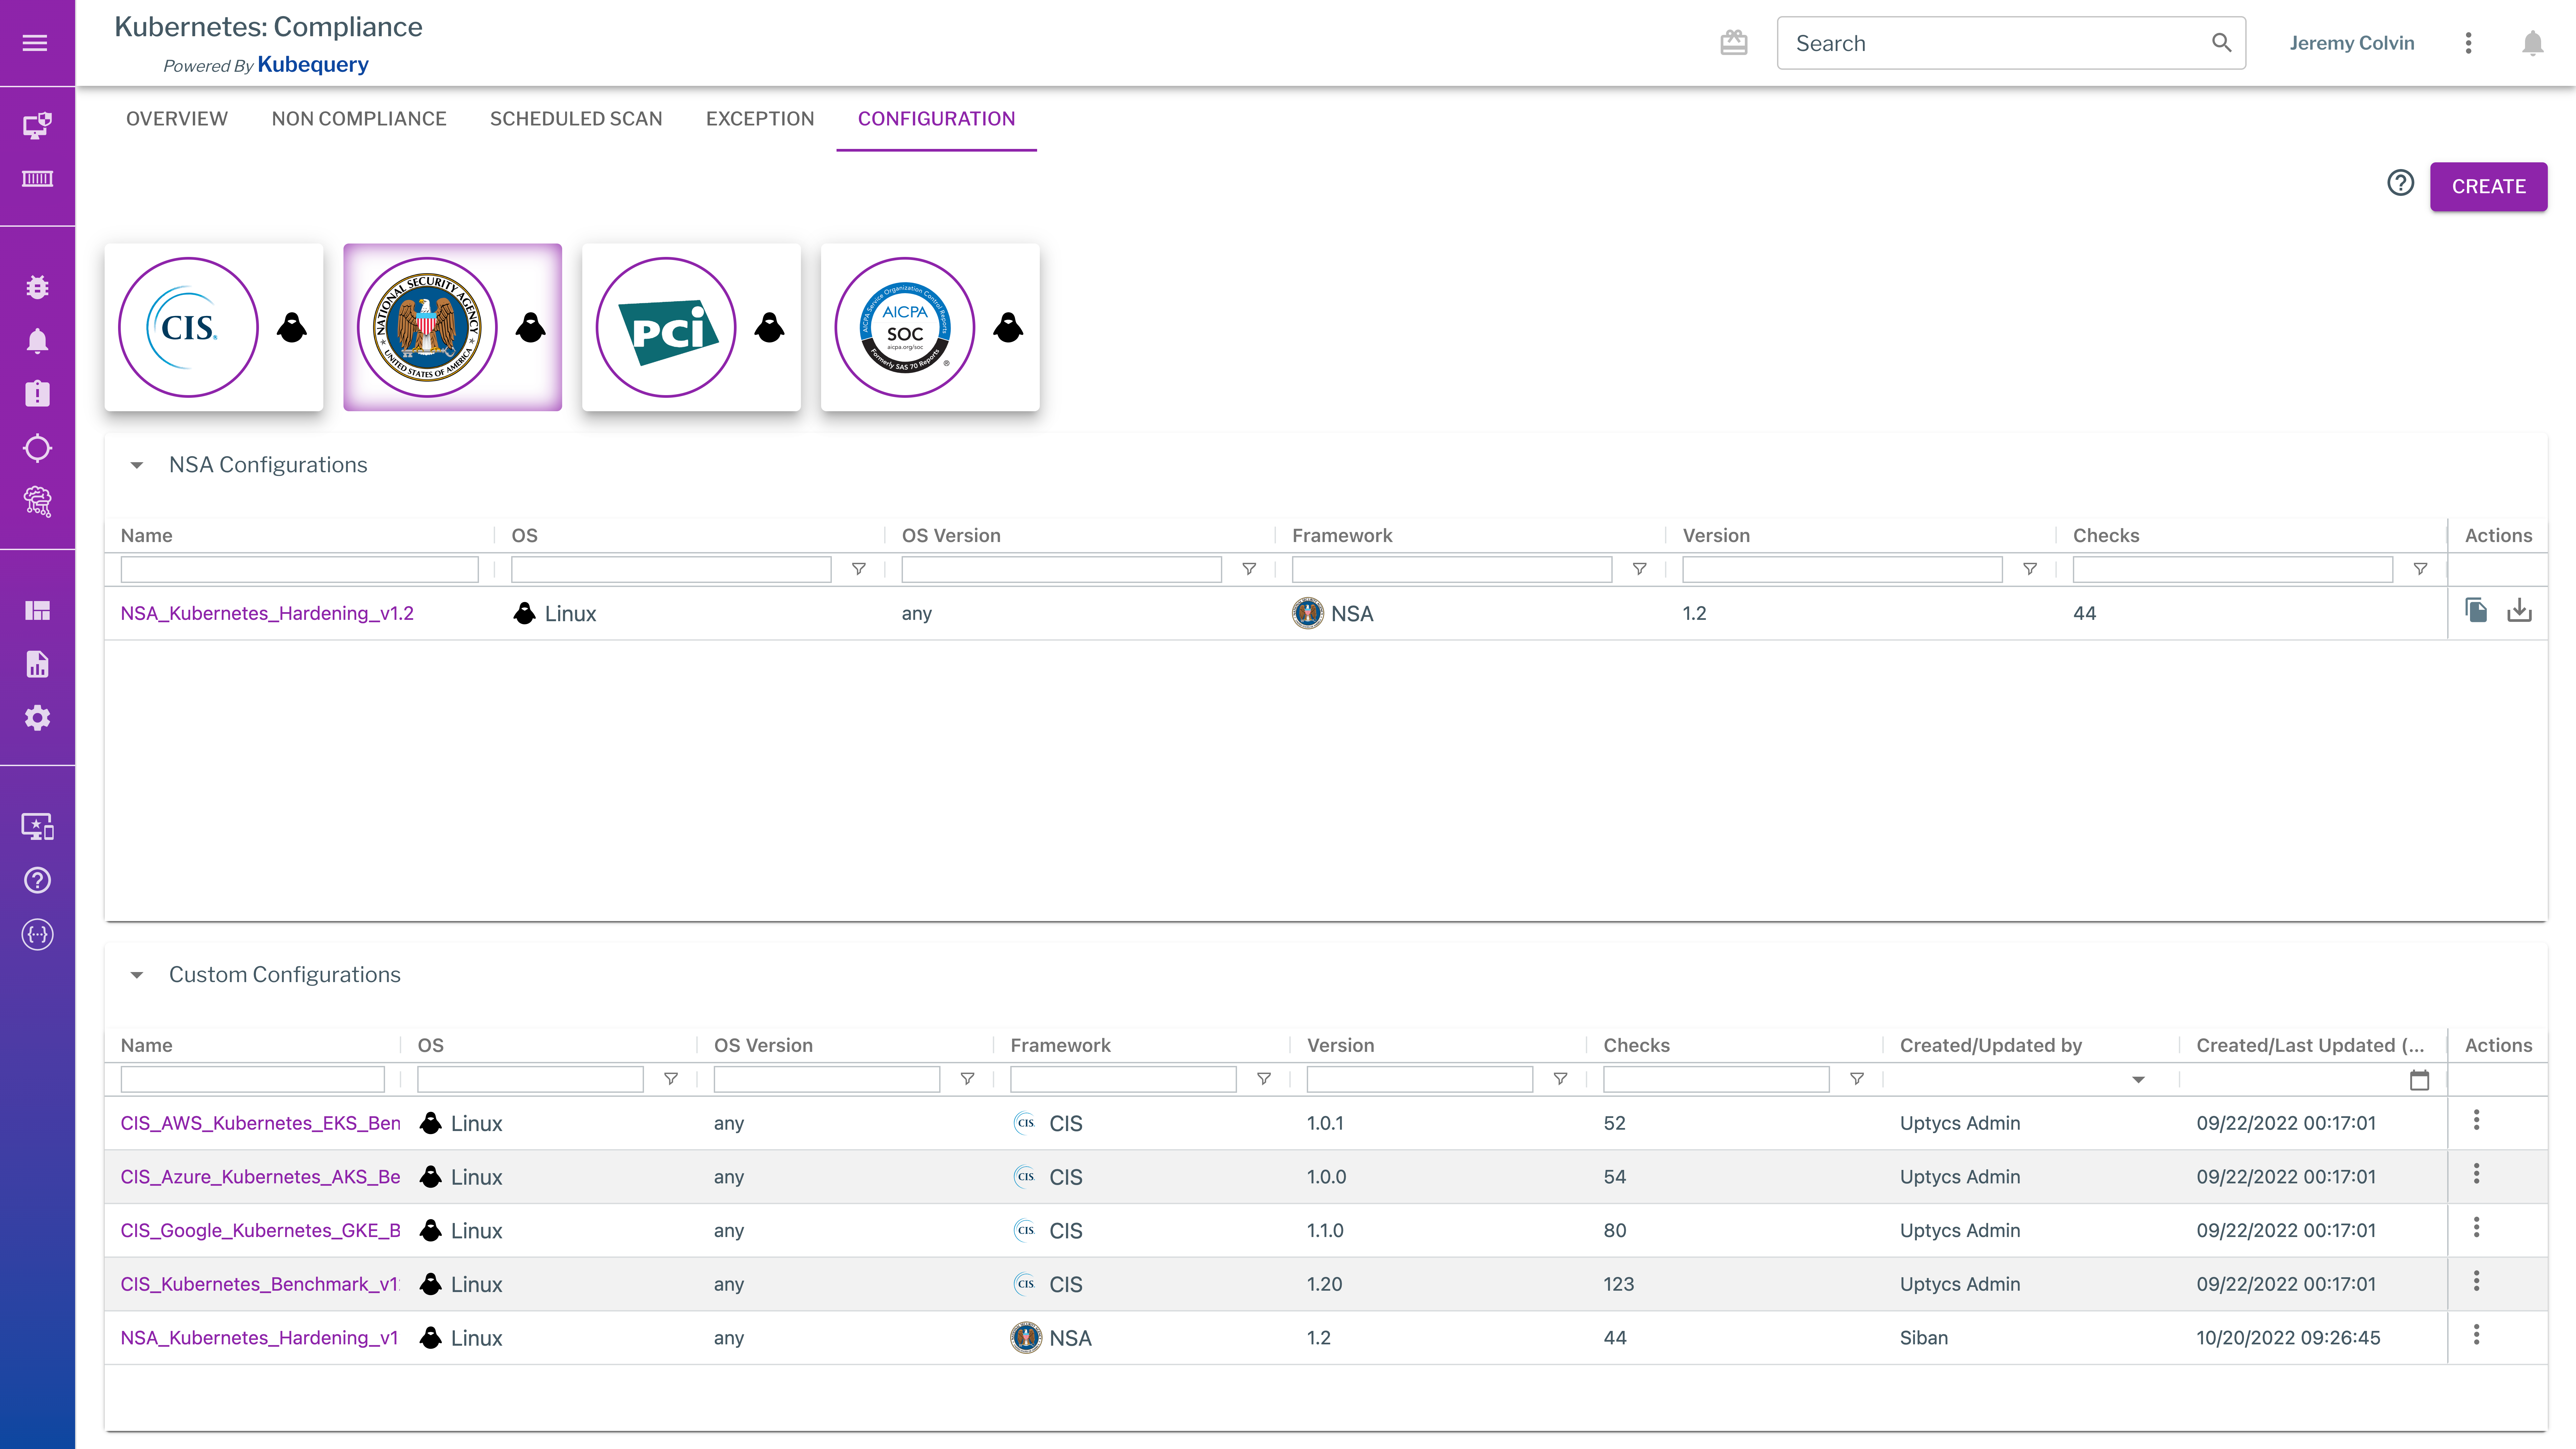Open OS filter options in Custom table
Screen dimensions: 2576x1449
[x=671, y=1079]
